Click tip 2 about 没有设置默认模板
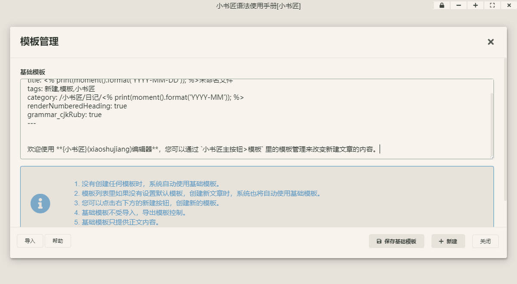Image resolution: width=517 pixels, height=284 pixels. 198,194
